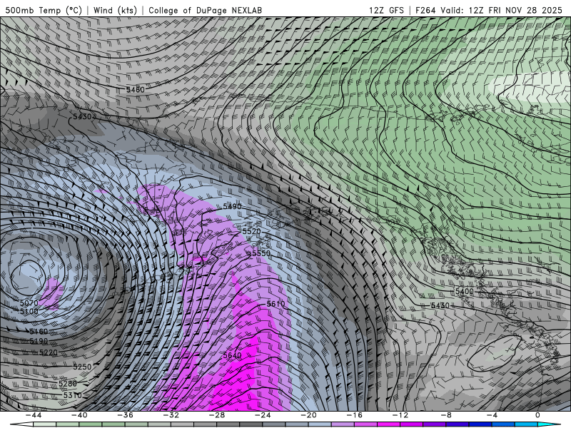Screen dimensions: 571x428
Task: Click the "500mb Temp (°C)" title text
Action: (44, 10)
